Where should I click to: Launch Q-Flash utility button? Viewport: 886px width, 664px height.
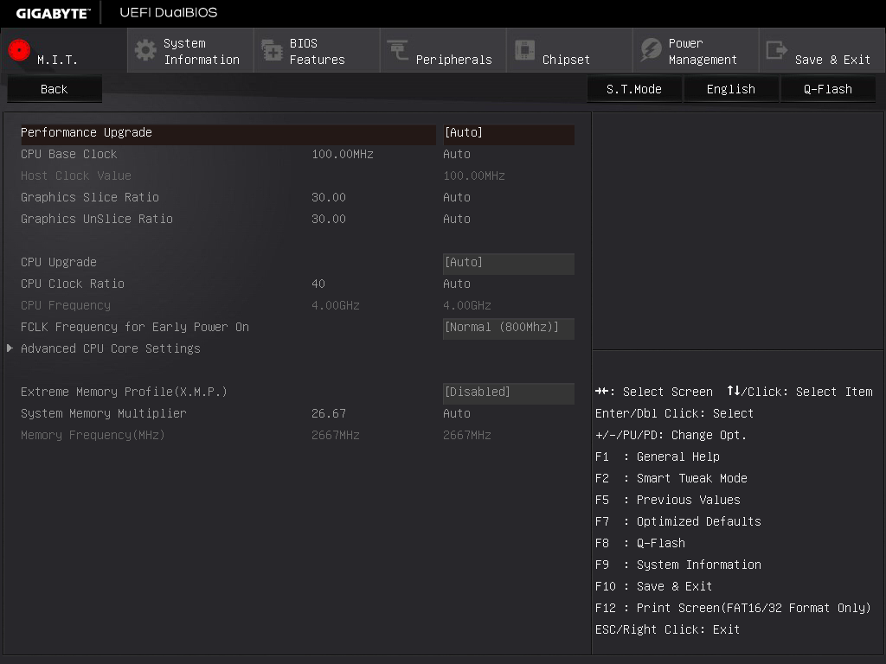click(828, 89)
